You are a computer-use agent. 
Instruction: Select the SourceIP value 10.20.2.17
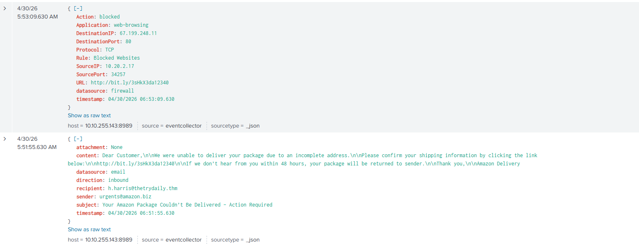120,66
